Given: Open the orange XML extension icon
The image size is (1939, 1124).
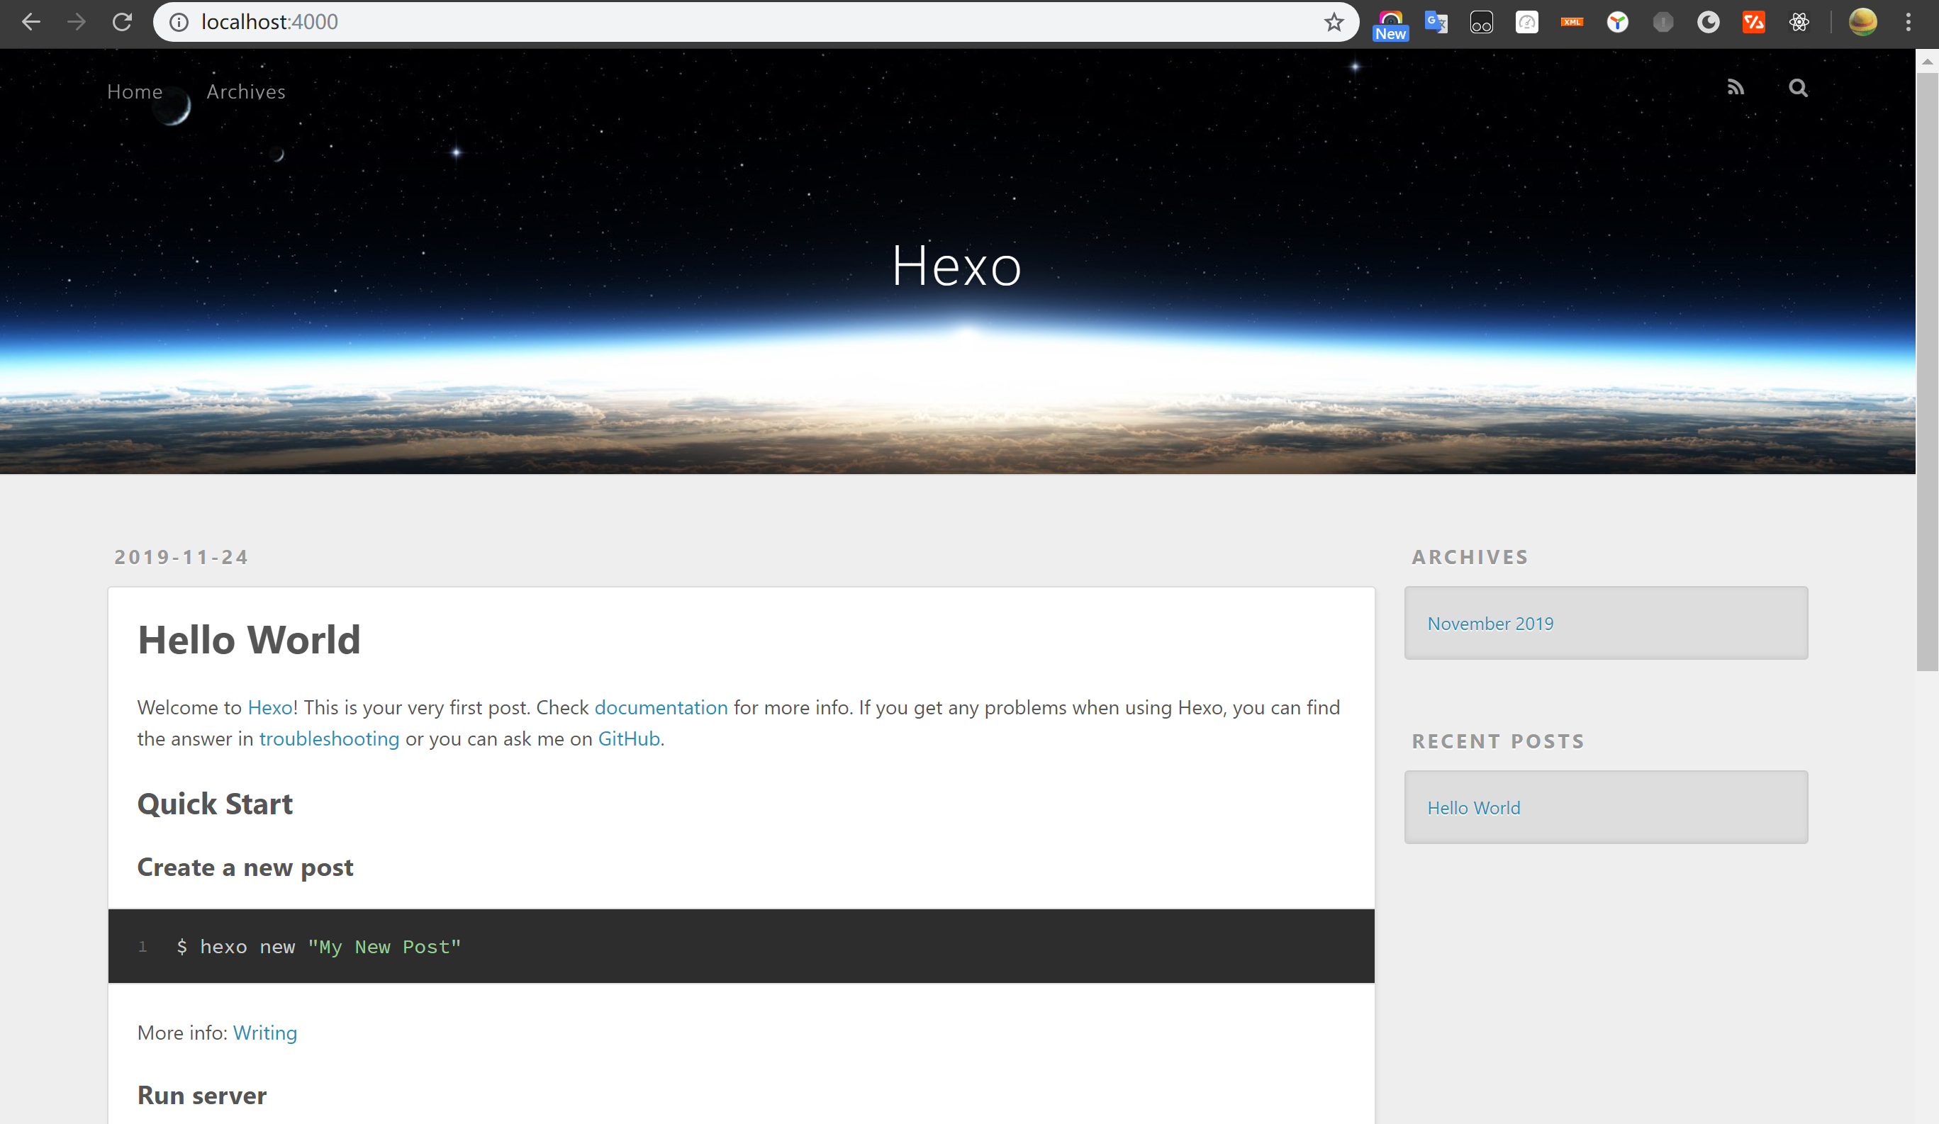Looking at the screenshot, I should coord(1572,22).
